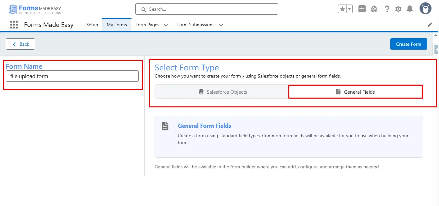Click the pencil edit navigation icon
This screenshot has width=439, height=206.
point(430,25)
